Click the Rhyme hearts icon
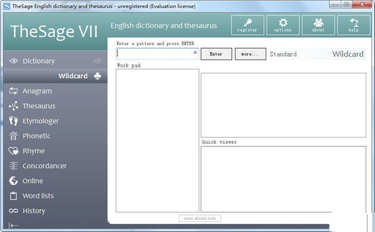 coord(13,151)
